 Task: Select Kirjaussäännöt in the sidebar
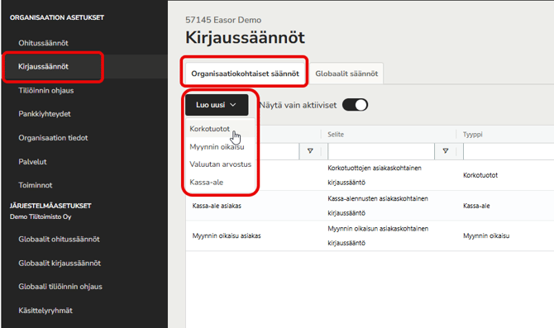coord(43,66)
